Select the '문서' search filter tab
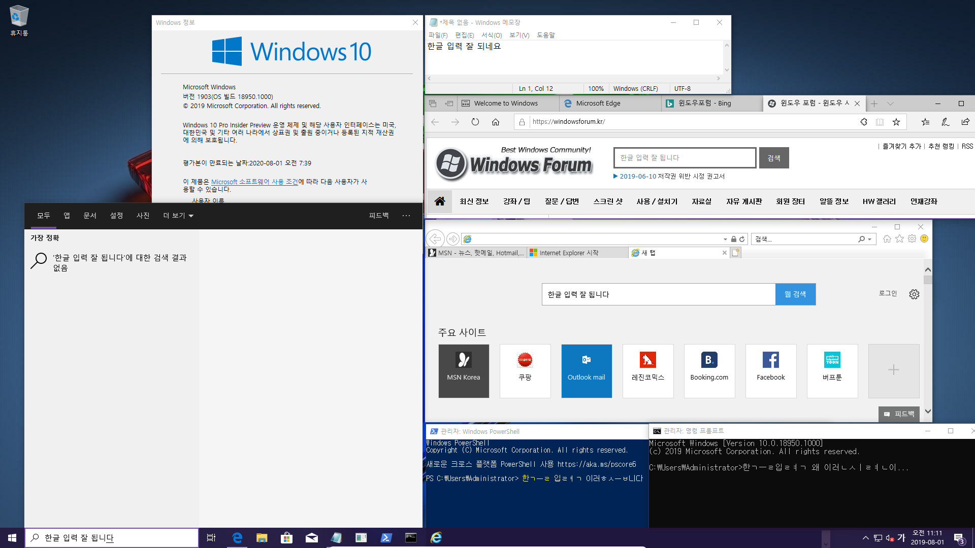The height and width of the screenshot is (548, 975). click(90, 216)
